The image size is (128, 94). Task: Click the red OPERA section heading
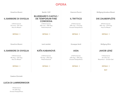coord(61,5)
